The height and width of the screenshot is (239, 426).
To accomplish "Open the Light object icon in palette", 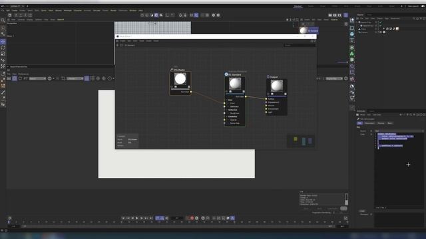I will tap(352, 98).
